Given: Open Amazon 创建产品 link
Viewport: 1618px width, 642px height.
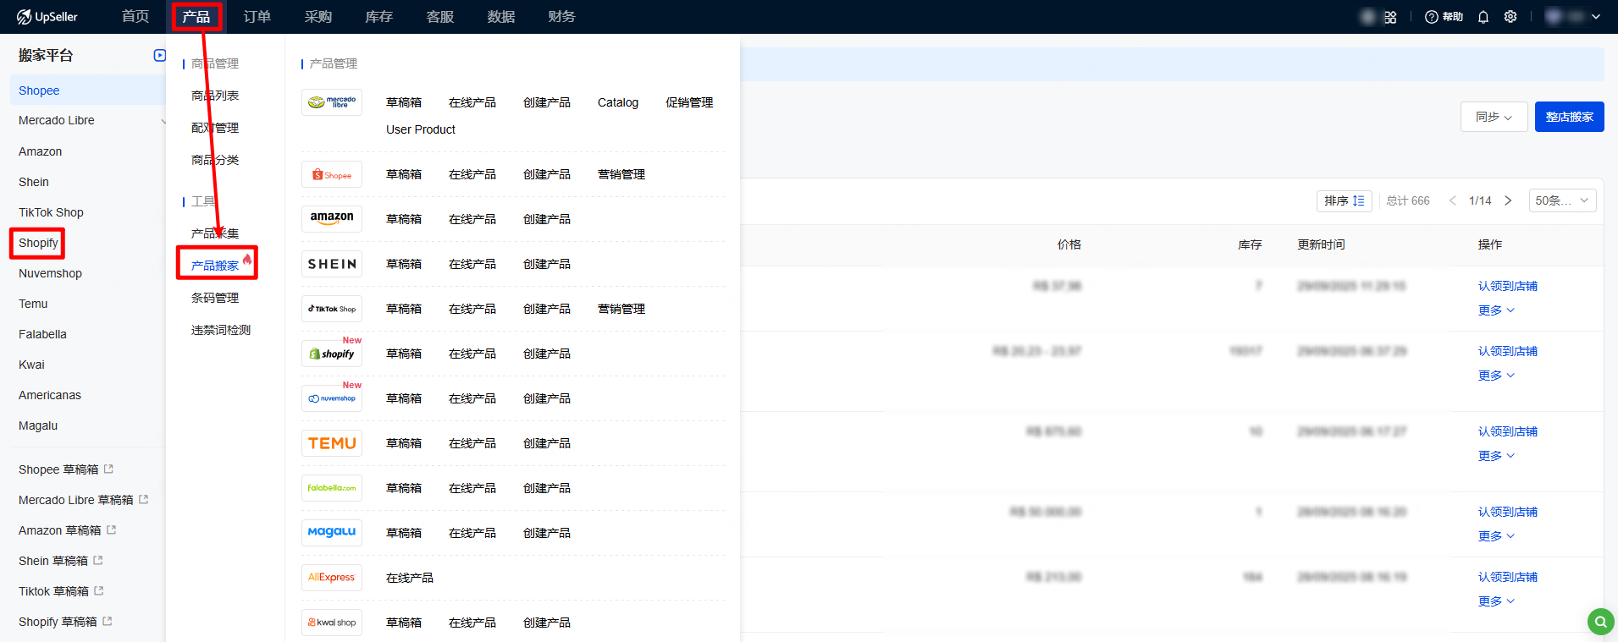Looking at the screenshot, I should click(546, 219).
